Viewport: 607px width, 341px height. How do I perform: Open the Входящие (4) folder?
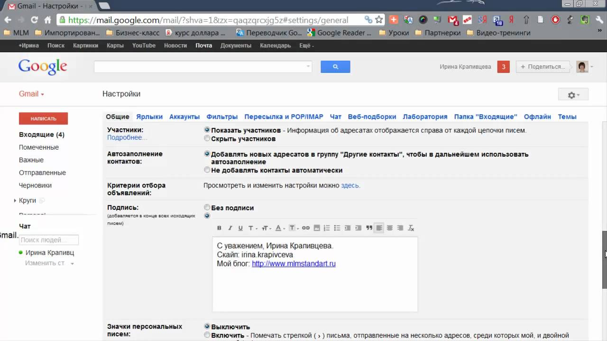click(42, 135)
